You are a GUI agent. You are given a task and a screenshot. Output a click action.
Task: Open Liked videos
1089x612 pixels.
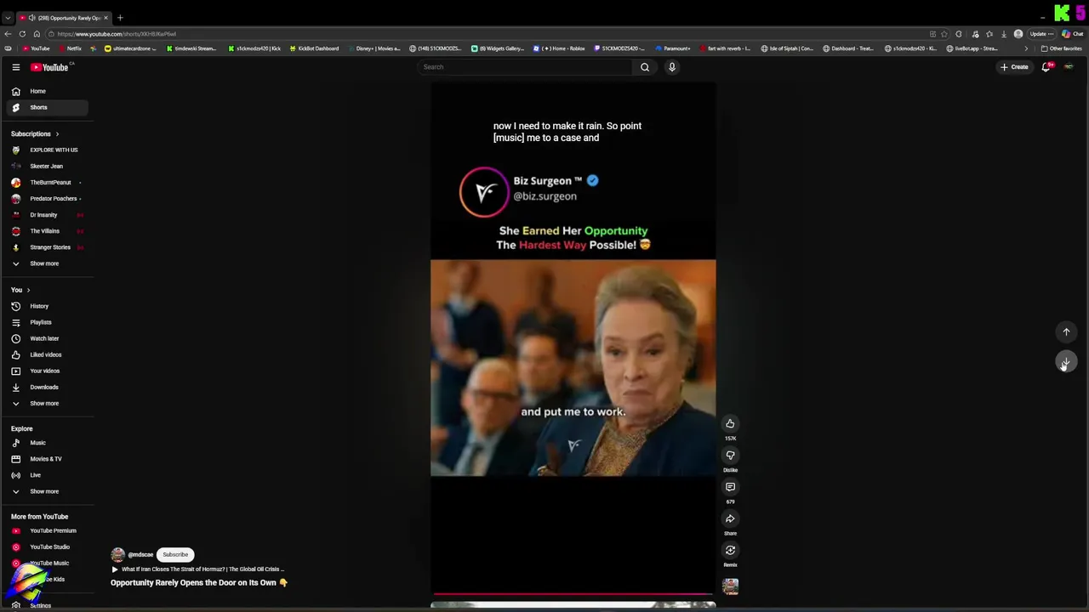(47, 354)
